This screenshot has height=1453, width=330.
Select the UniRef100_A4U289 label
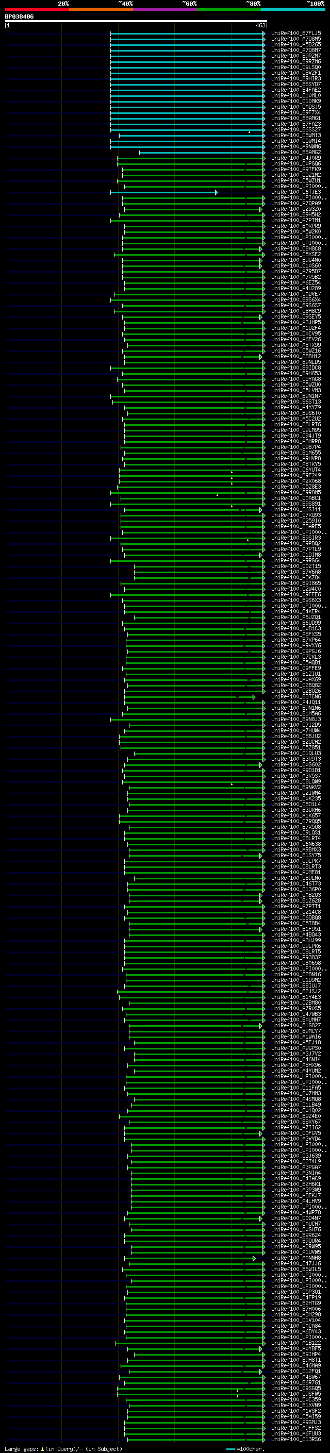point(296,288)
